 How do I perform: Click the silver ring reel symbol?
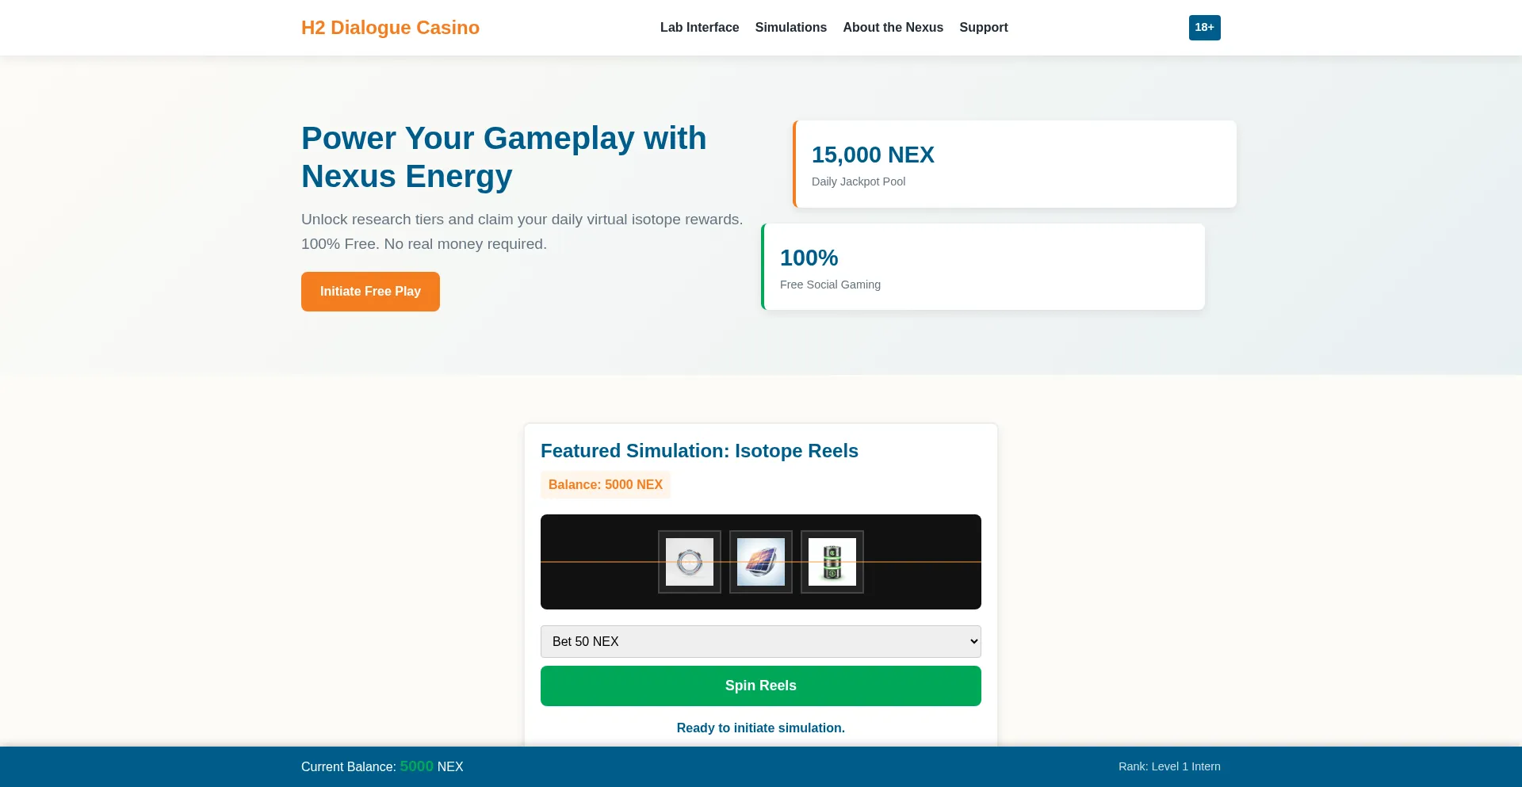tap(690, 562)
